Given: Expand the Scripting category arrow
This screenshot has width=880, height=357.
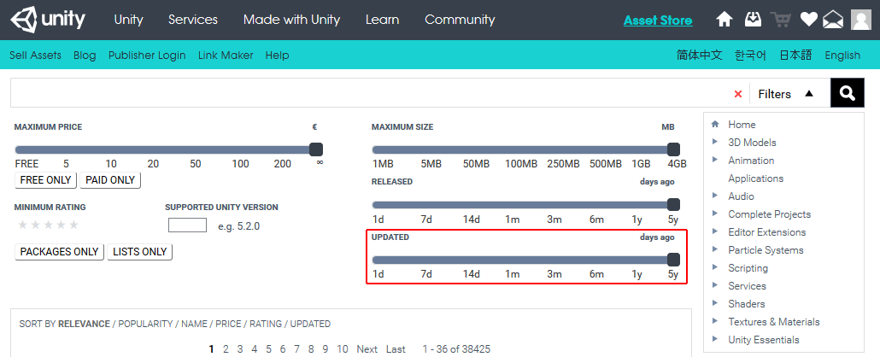Looking at the screenshot, I should coord(715,268).
